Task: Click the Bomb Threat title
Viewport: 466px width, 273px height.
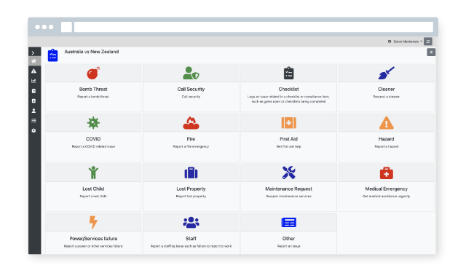Action: (93, 89)
